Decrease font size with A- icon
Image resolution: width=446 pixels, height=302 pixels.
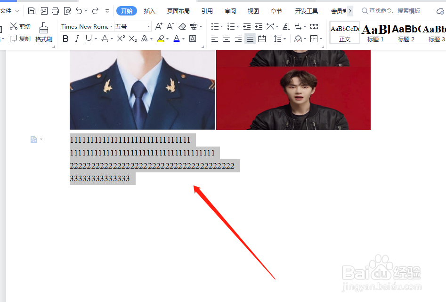pyautogui.click(x=170, y=26)
